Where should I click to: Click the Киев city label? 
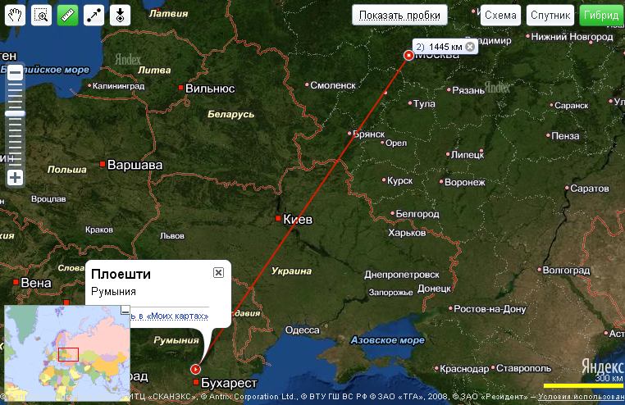pyautogui.click(x=298, y=220)
